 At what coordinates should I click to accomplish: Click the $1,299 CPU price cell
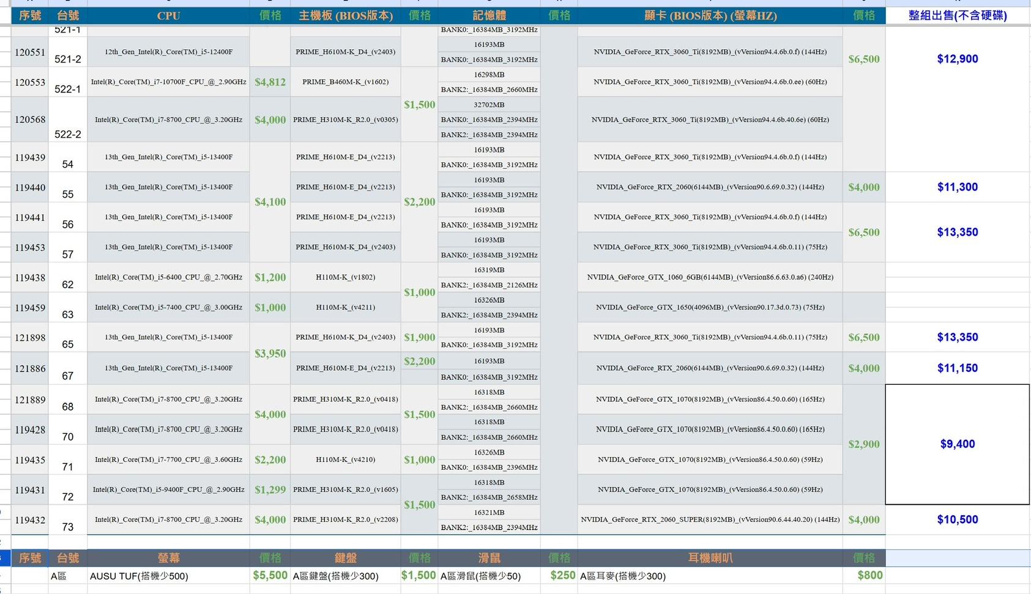click(x=270, y=489)
